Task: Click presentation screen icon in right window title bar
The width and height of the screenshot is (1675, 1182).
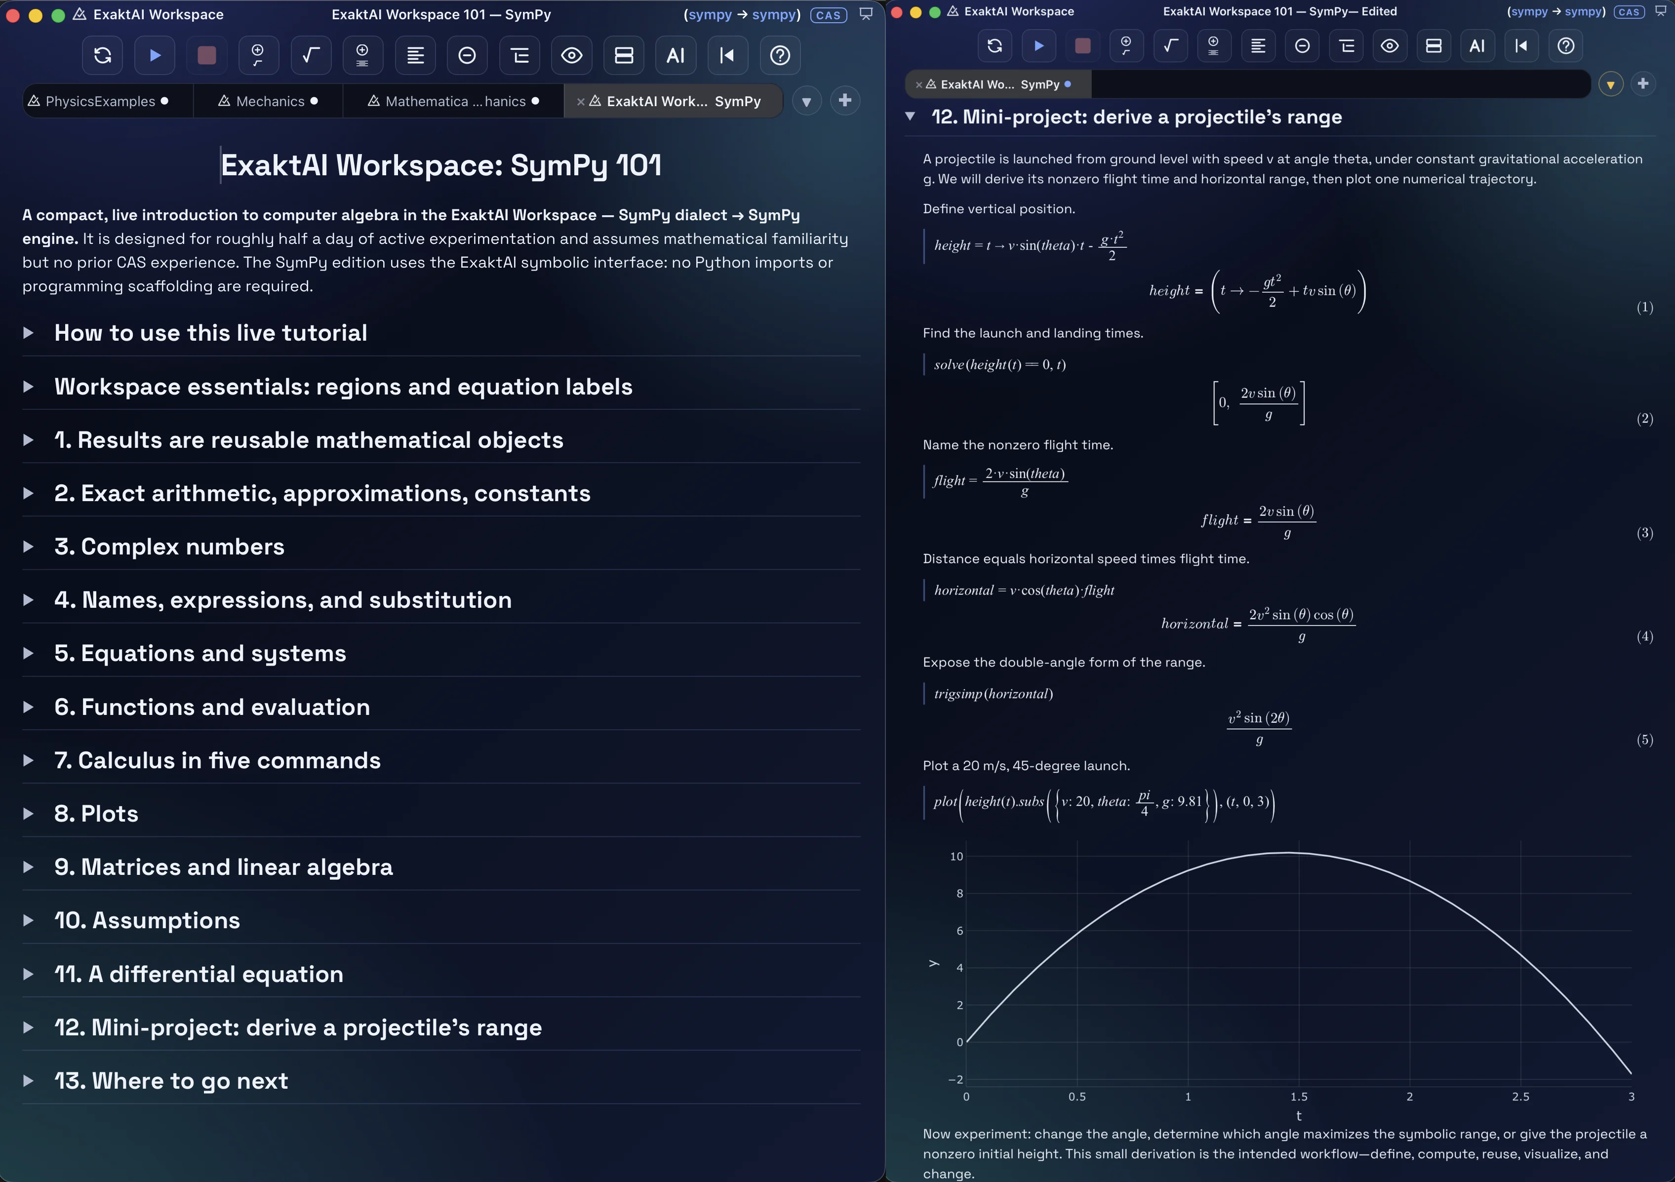Action: click(1661, 11)
